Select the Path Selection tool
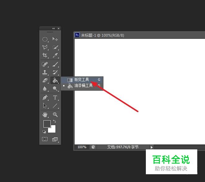The image size is (205, 182). [45, 106]
